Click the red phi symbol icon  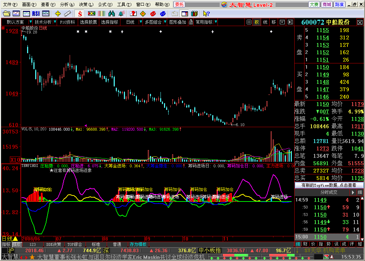coord(153,13)
